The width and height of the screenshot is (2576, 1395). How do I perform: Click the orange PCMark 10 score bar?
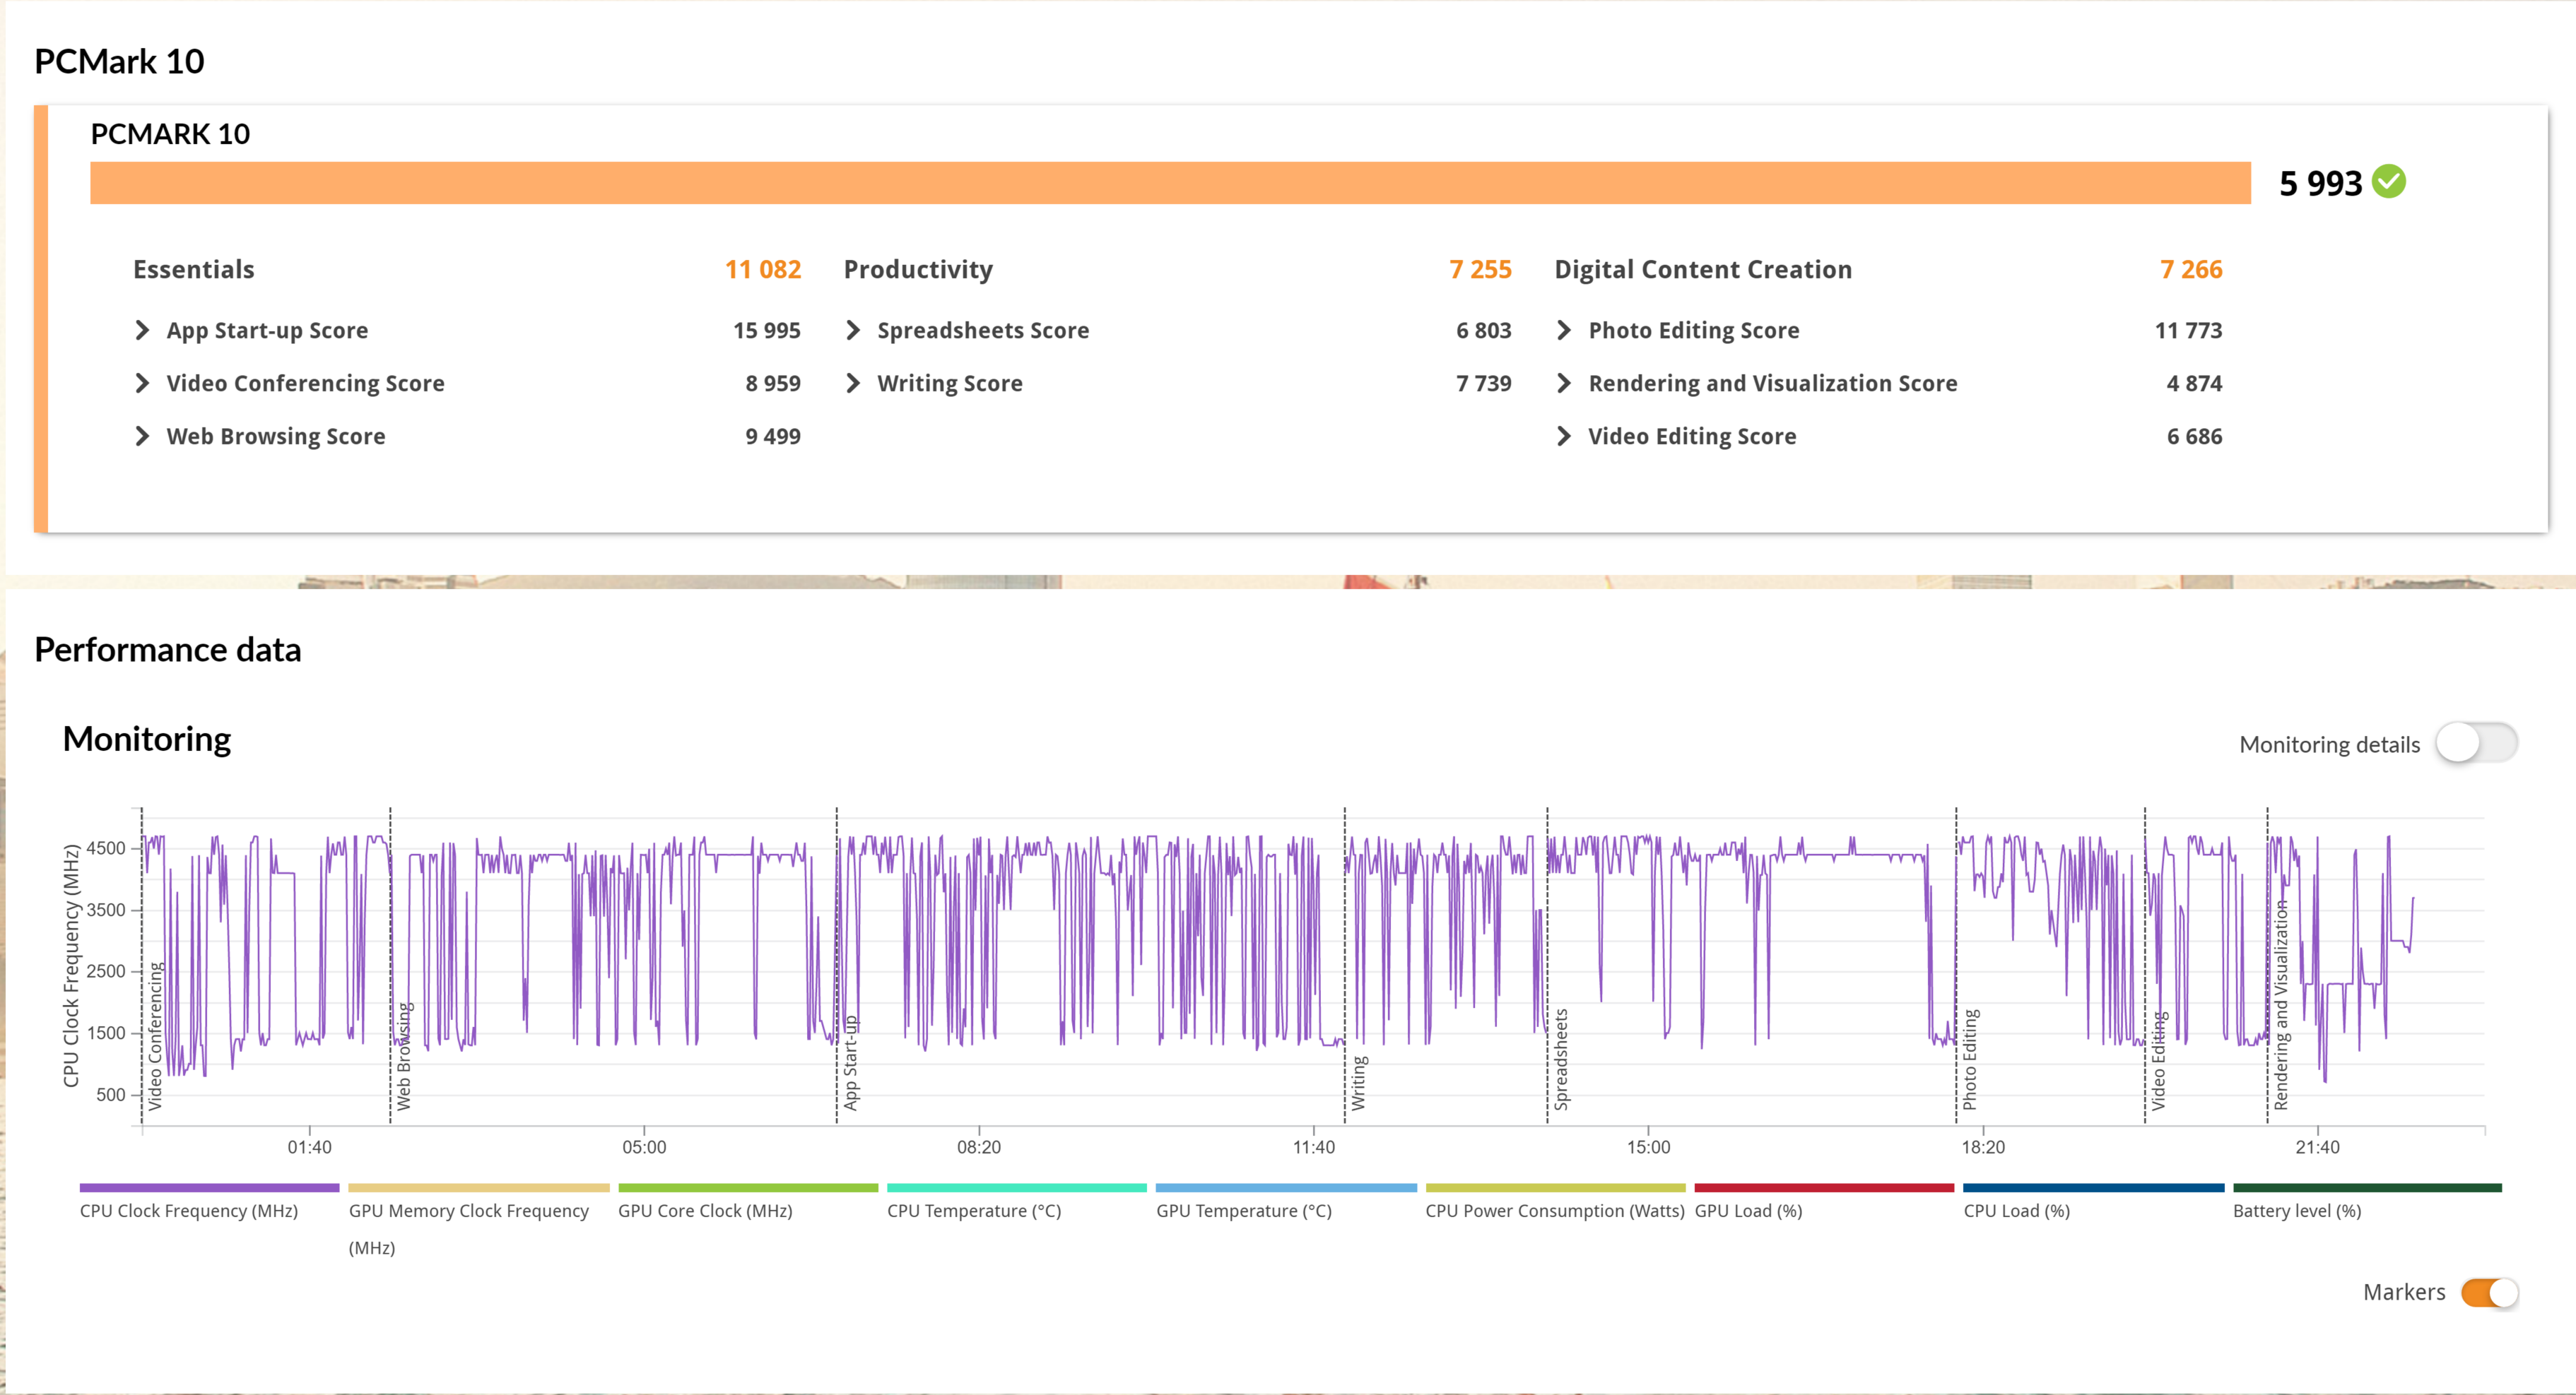pos(1170,183)
